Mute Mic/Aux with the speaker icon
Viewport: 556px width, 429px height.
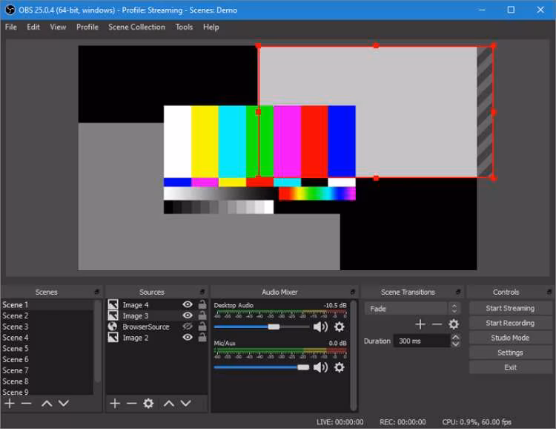320,367
